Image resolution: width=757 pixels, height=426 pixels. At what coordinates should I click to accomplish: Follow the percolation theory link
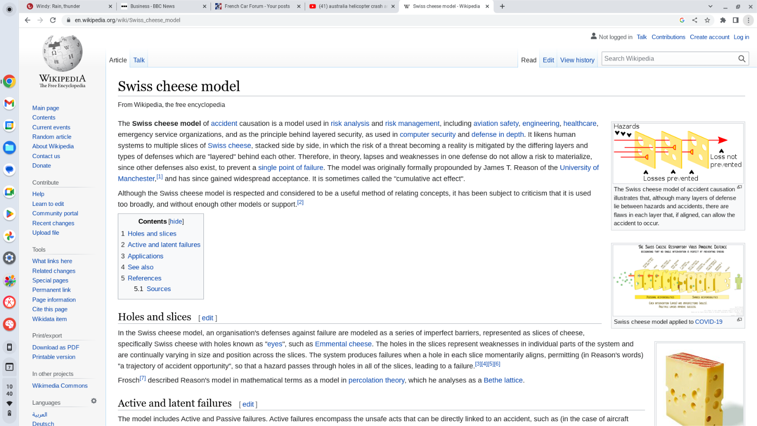coord(377,380)
